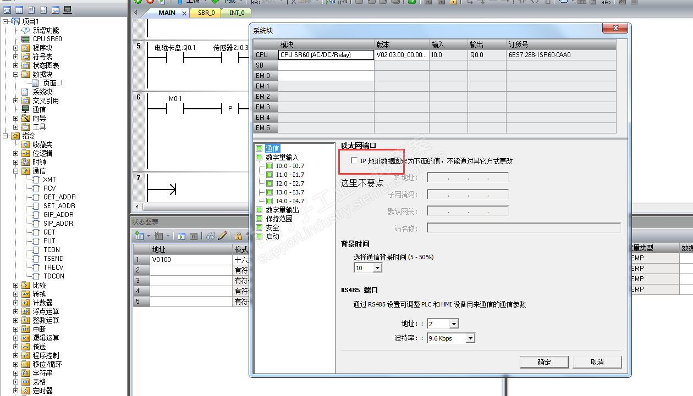
Task: Click the third document icon of project tree toolbar
Action: coord(31,10)
